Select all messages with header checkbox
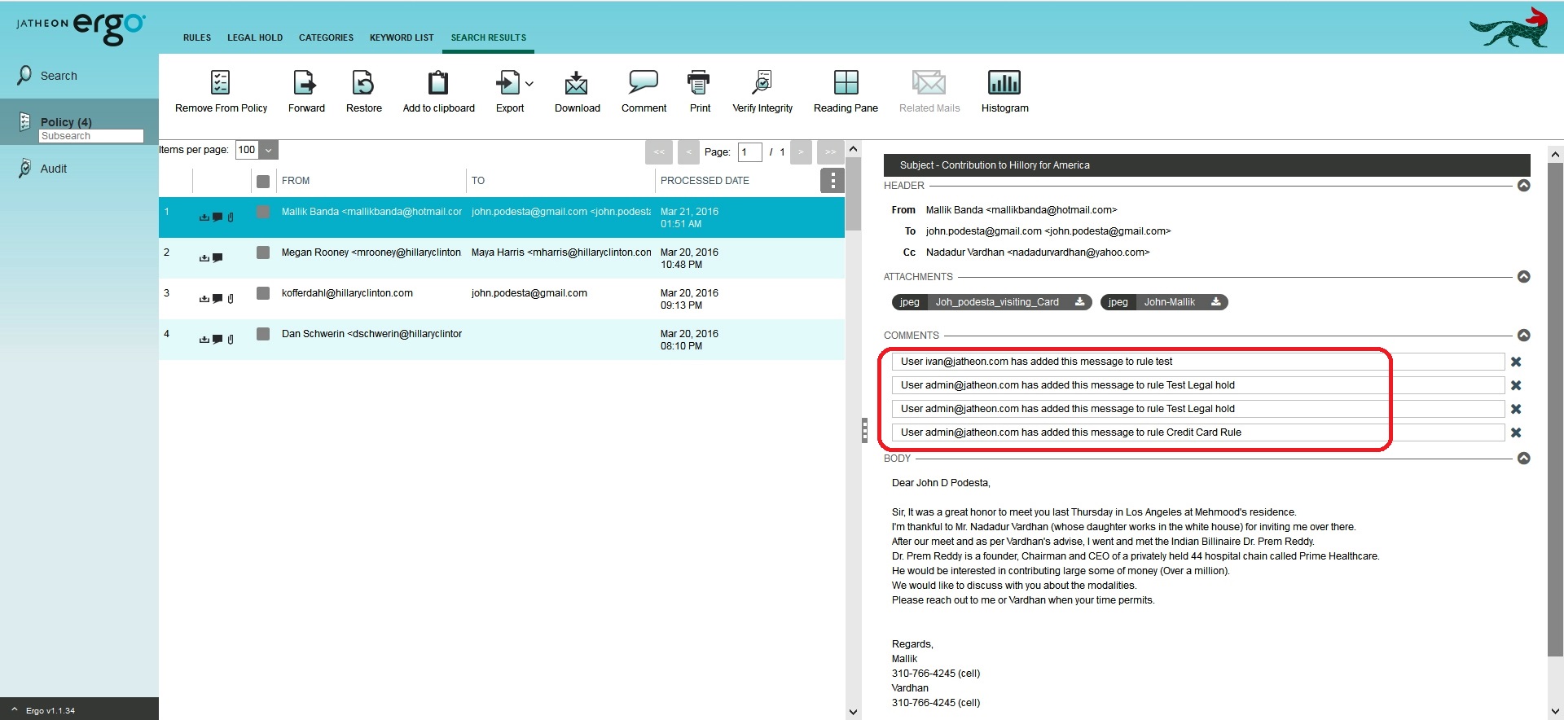The image size is (1564, 720). coord(263,182)
